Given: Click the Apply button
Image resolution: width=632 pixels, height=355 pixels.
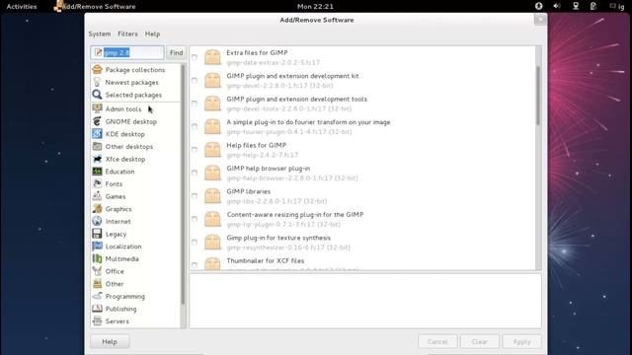Looking at the screenshot, I should point(521,342).
